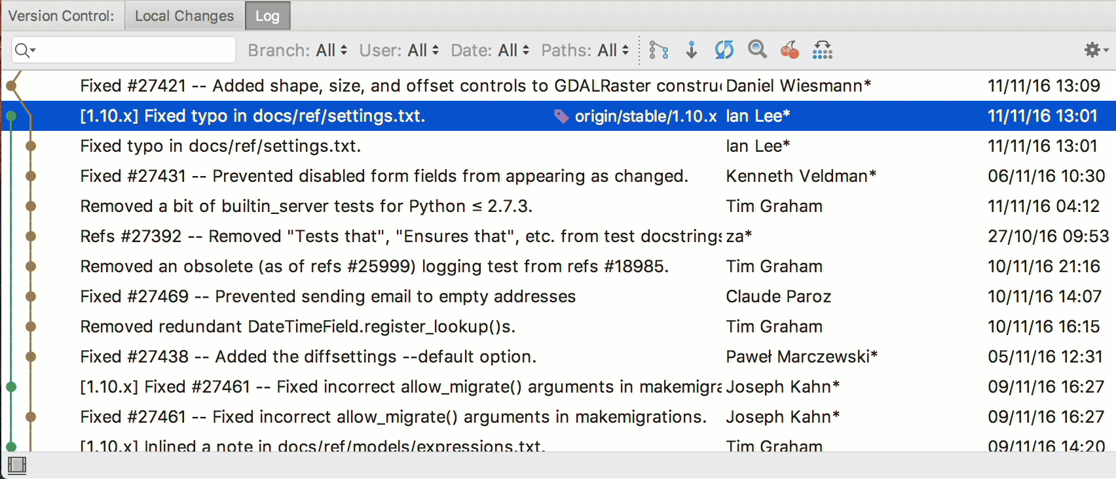Select the Log tab
Image resolution: width=1116 pixels, height=479 pixels.
pos(267,16)
